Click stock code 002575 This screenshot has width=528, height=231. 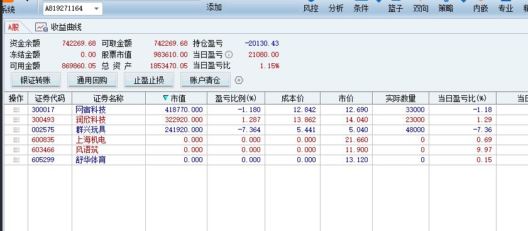point(43,130)
